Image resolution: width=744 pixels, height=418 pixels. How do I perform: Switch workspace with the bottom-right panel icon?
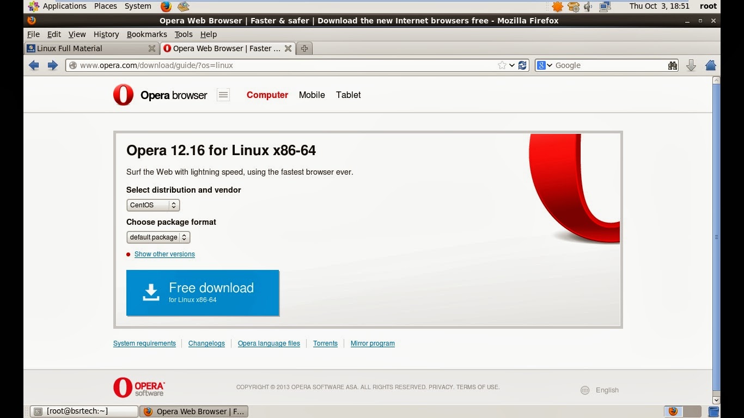pos(713,411)
